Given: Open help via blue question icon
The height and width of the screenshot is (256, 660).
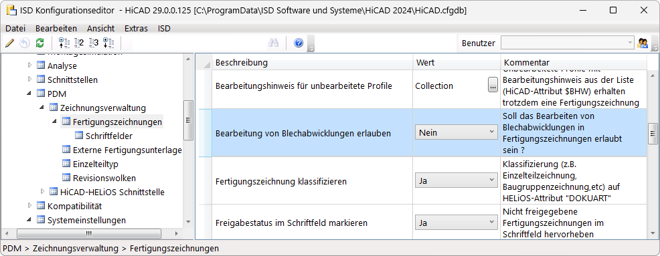Looking at the screenshot, I should [299, 43].
